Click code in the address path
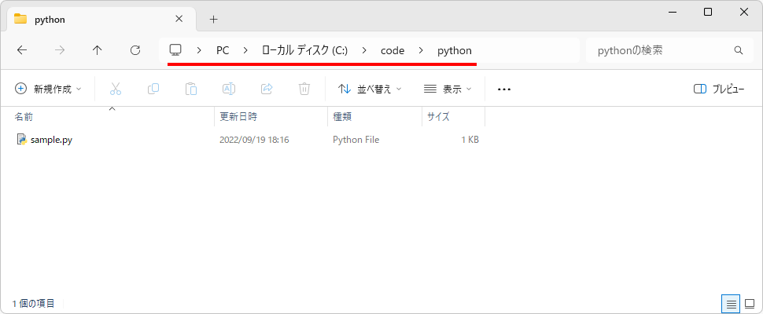Viewport: 763px width, 314px height. (x=393, y=50)
